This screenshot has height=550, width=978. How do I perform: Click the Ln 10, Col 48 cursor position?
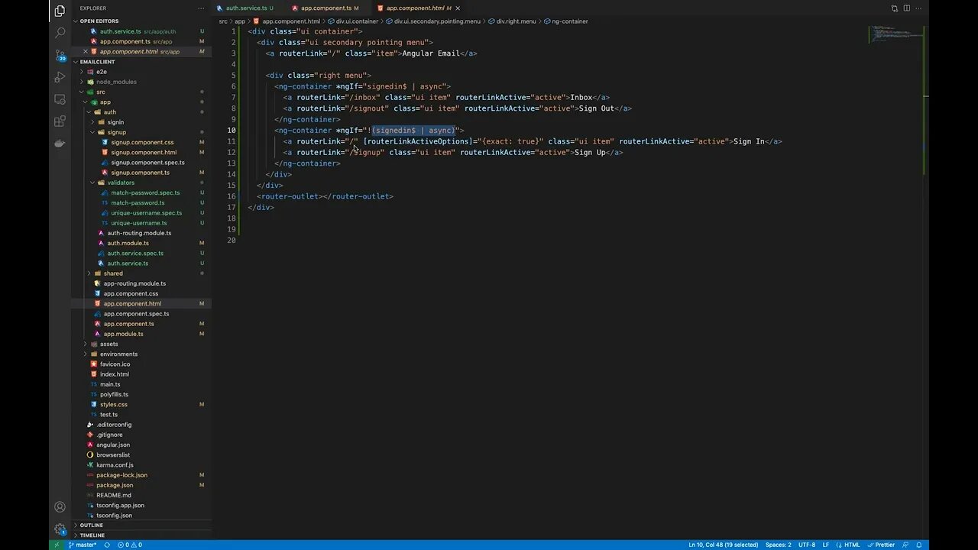[x=723, y=545]
